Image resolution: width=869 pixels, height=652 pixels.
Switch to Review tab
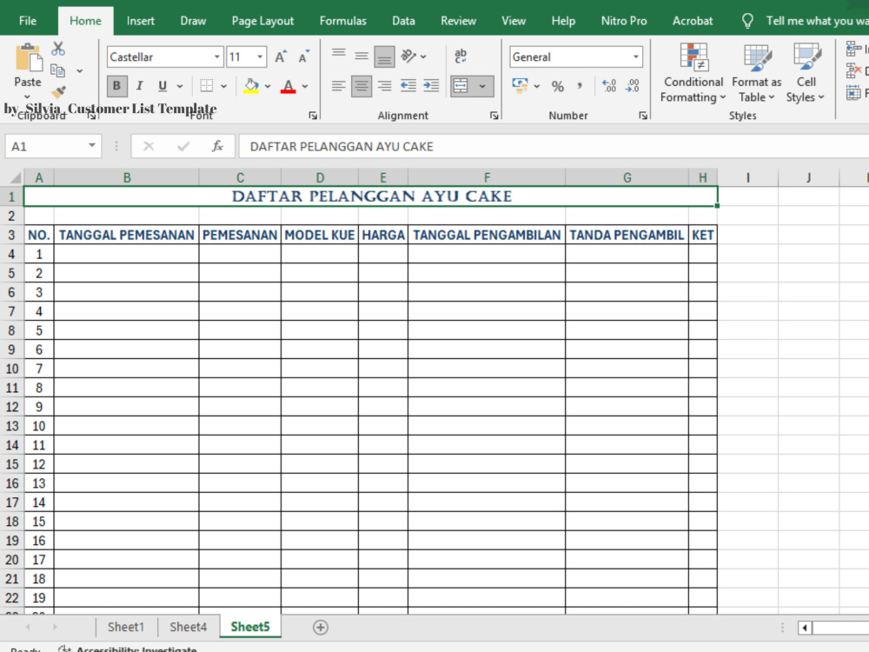tap(458, 21)
